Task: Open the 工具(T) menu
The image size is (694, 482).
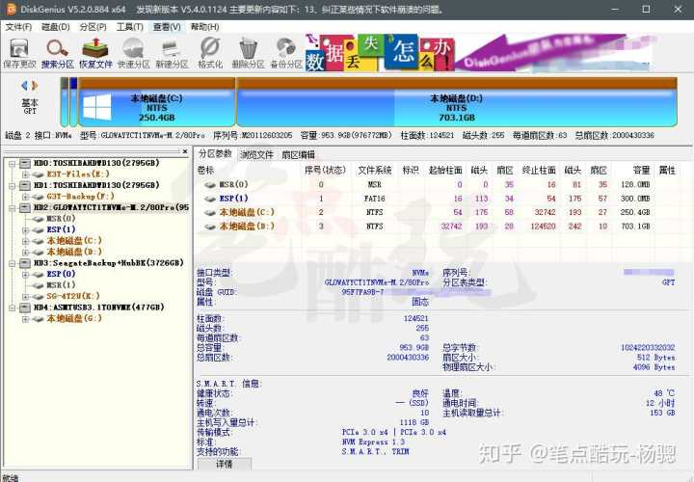Action: pos(130,27)
